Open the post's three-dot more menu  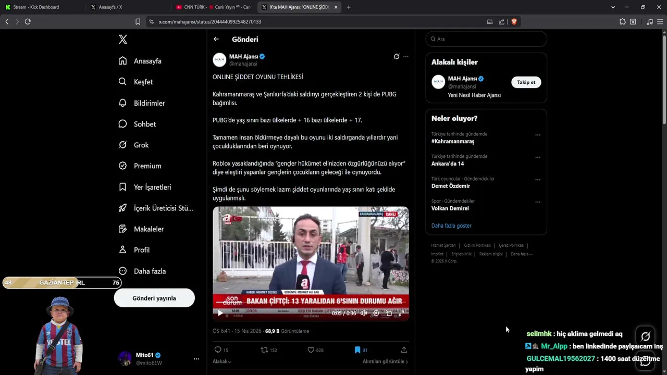[x=406, y=56]
